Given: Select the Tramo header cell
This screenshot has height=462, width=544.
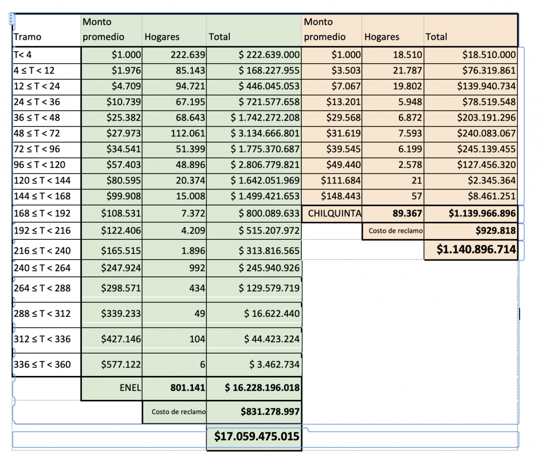Looking at the screenshot, I should (x=46, y=31).
